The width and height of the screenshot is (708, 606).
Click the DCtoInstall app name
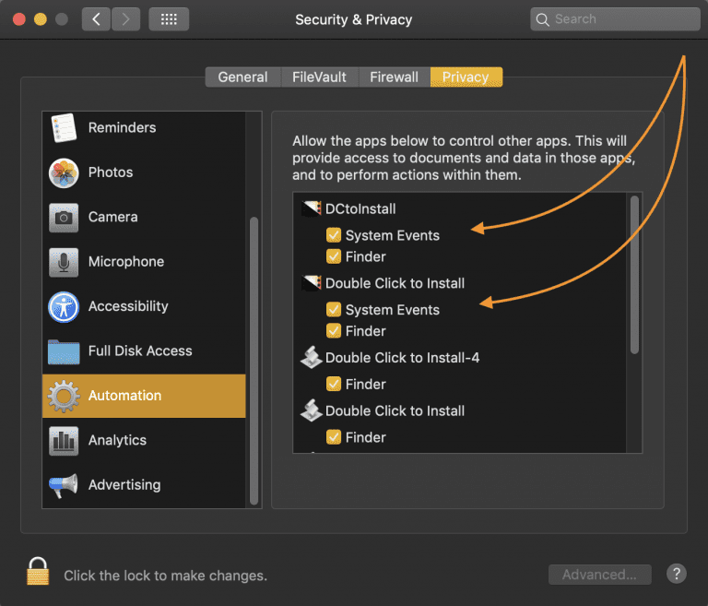[x=360, y=208]
